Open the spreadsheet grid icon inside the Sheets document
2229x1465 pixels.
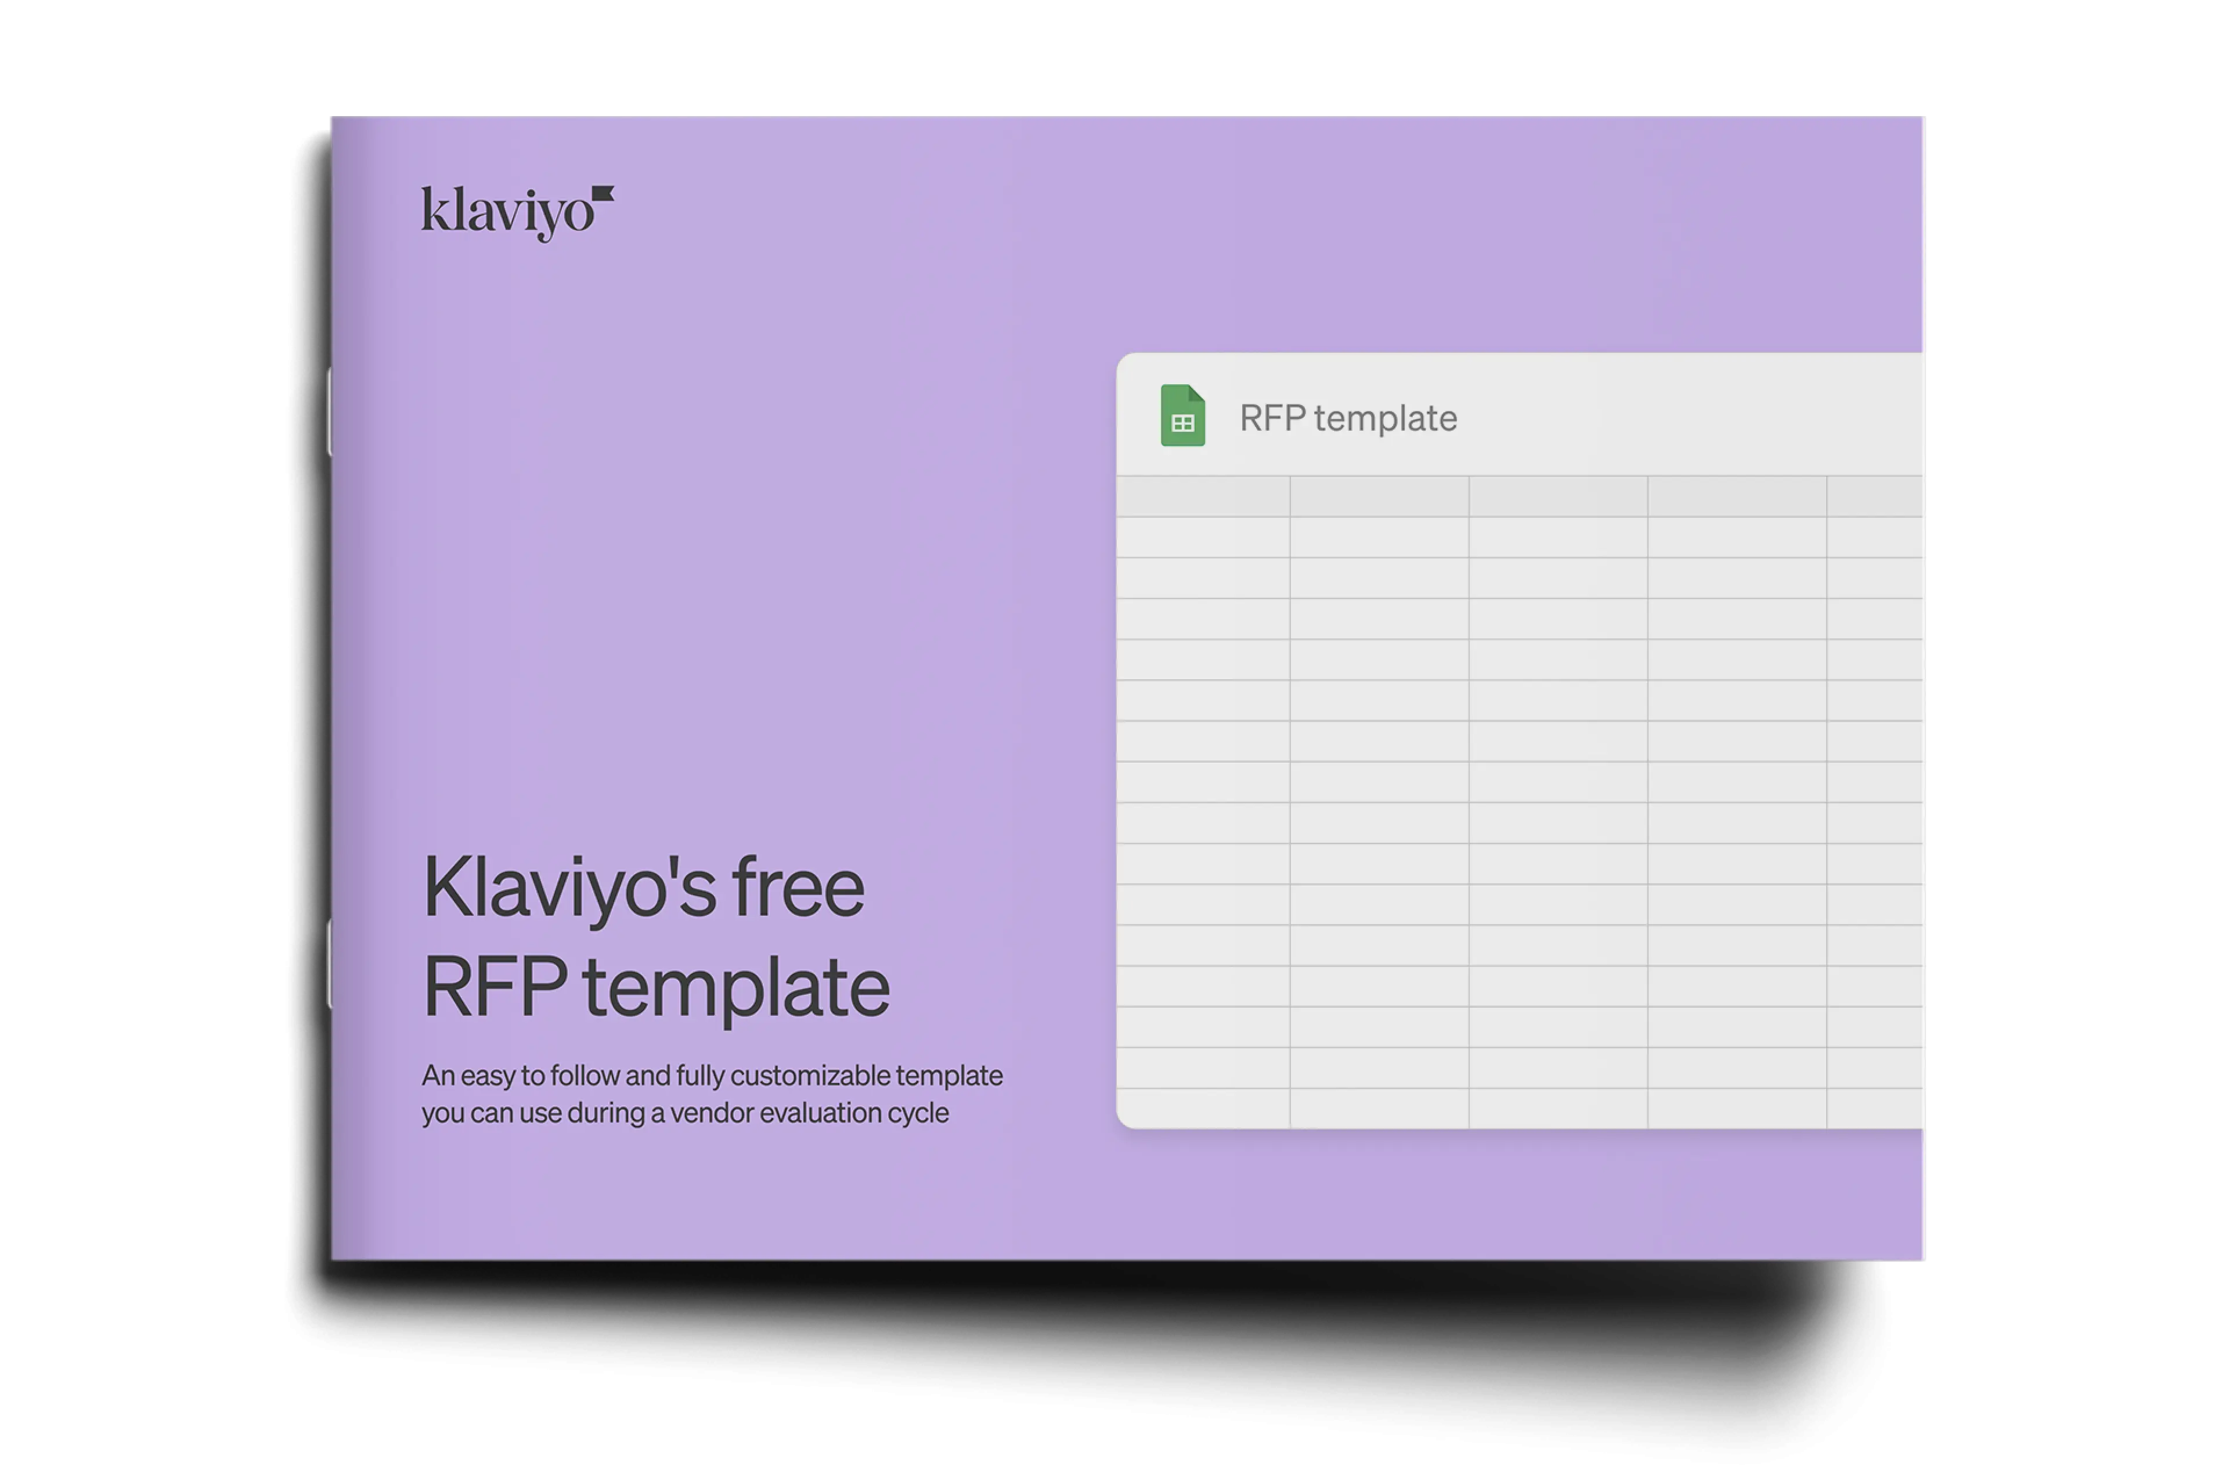tap(1184, 423)
